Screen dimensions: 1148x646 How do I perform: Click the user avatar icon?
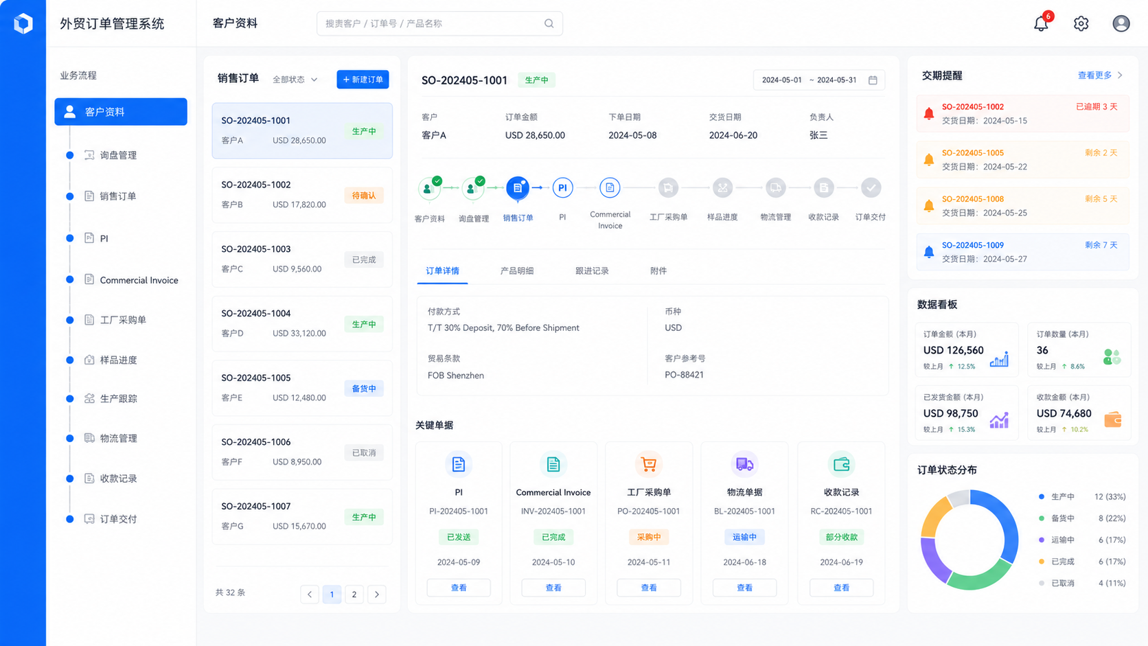[x=1121, y=23]
